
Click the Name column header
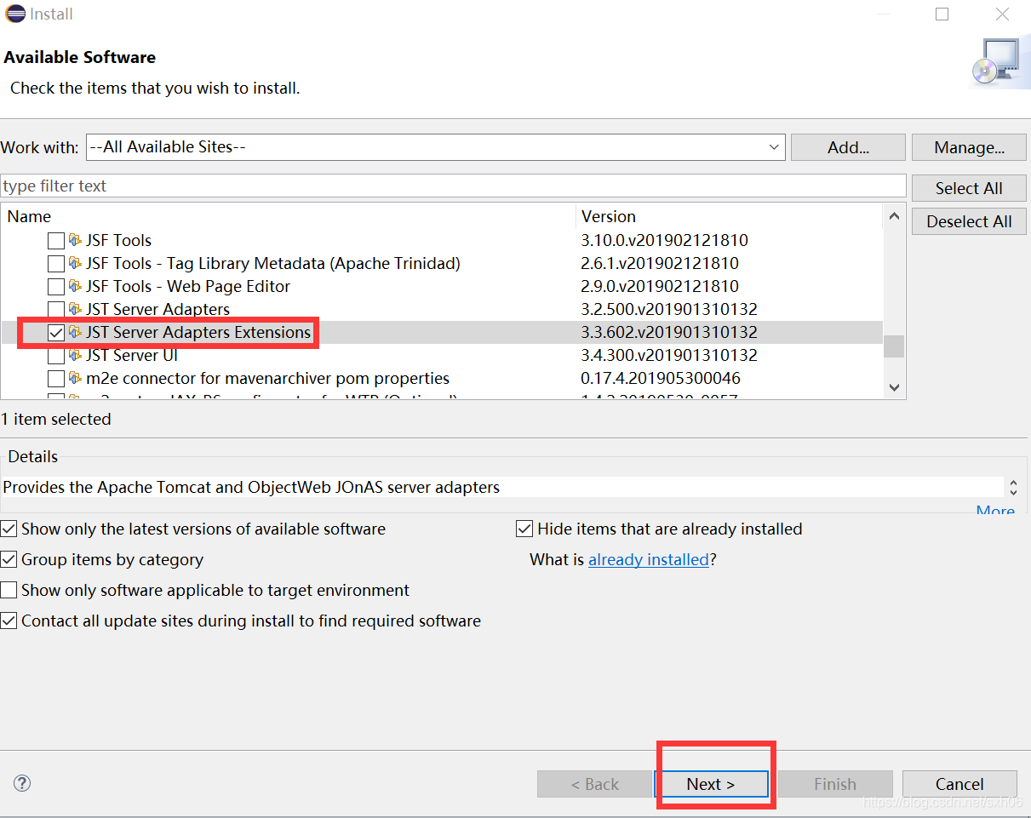coord(288,216)
